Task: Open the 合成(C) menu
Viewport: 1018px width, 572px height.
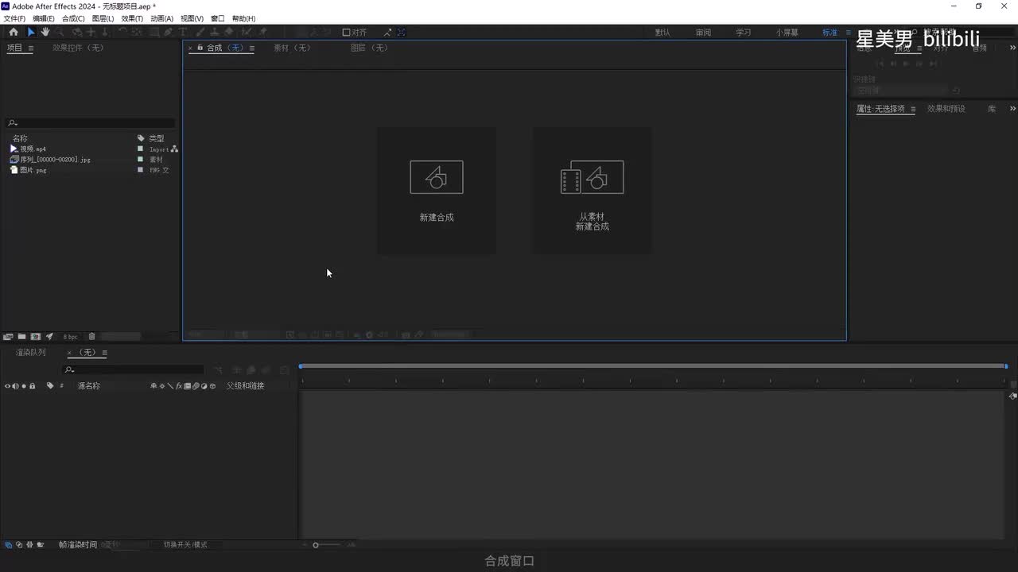Action: 73,18
